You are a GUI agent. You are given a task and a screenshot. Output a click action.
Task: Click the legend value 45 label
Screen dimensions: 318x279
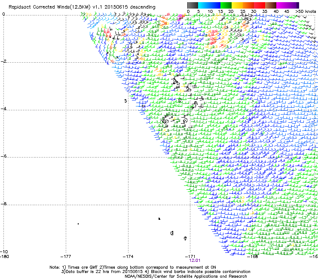pyautogui.click(x=287, y=12)
